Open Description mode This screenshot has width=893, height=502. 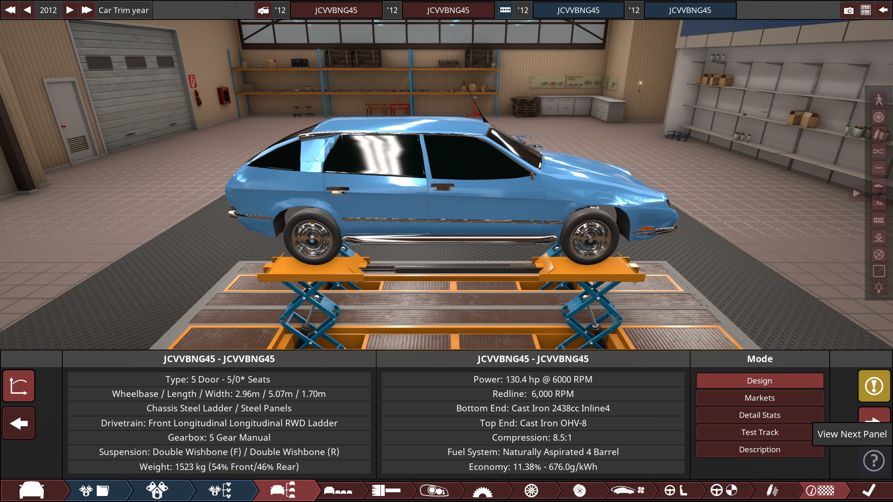click(x=760, y=449)
